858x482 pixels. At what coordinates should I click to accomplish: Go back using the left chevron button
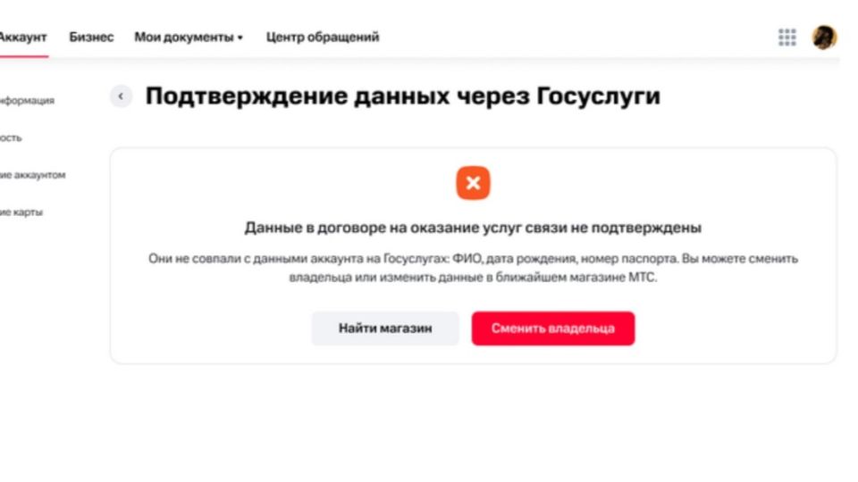pyautogui.click(x=121, y=96)
